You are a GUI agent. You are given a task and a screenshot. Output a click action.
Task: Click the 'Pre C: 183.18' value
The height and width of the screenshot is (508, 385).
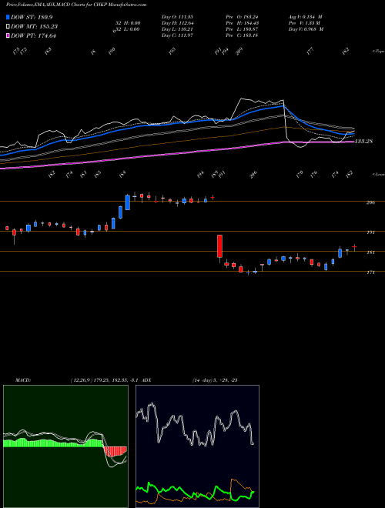coord(242,35)
